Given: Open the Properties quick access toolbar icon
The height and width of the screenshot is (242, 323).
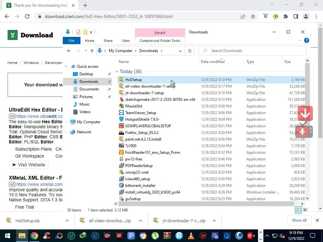Looking at the screenshot, I should point(78,32).
